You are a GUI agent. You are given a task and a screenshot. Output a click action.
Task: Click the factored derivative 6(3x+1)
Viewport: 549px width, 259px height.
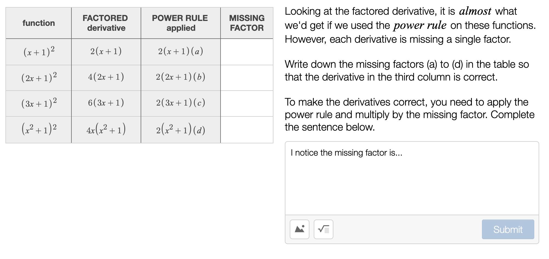pyautogui.click(x=106, y=103)
